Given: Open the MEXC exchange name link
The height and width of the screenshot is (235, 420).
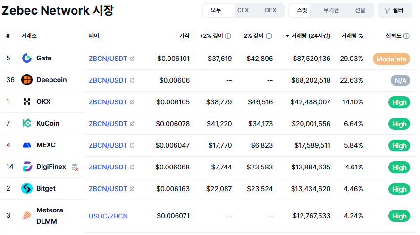Looking at the screenshot, I should (46, 145).
